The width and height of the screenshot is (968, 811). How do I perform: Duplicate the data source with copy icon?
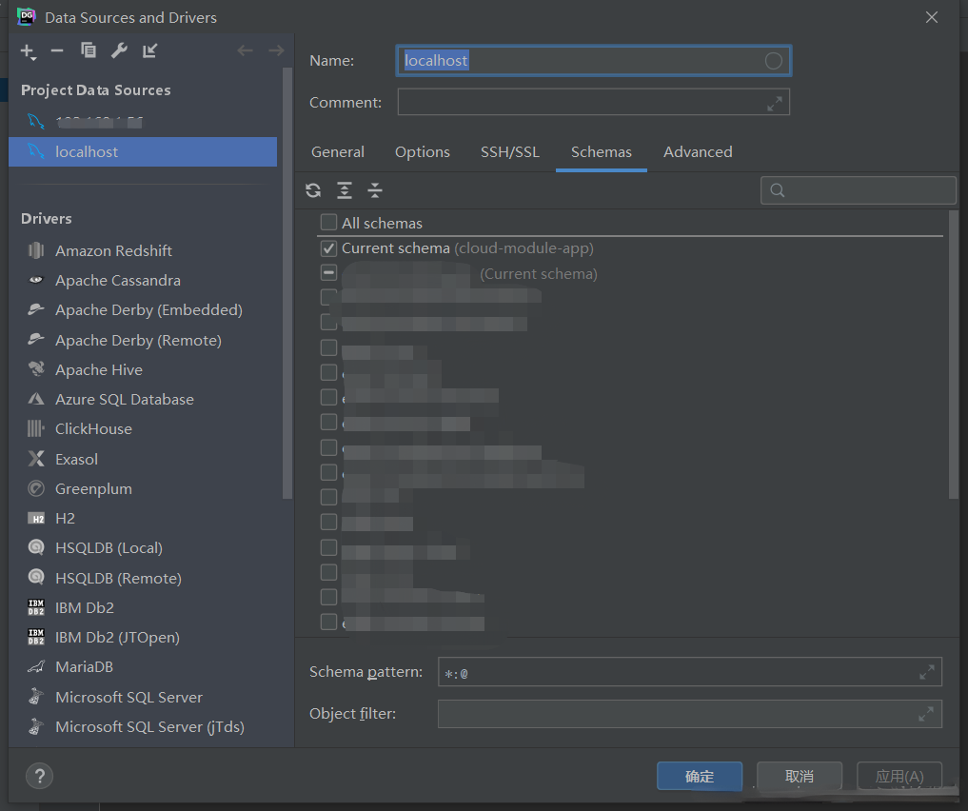coord(89,50)
